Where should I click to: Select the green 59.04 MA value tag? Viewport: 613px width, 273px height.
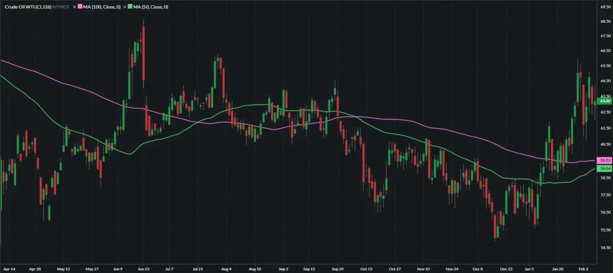click(605, 168)
